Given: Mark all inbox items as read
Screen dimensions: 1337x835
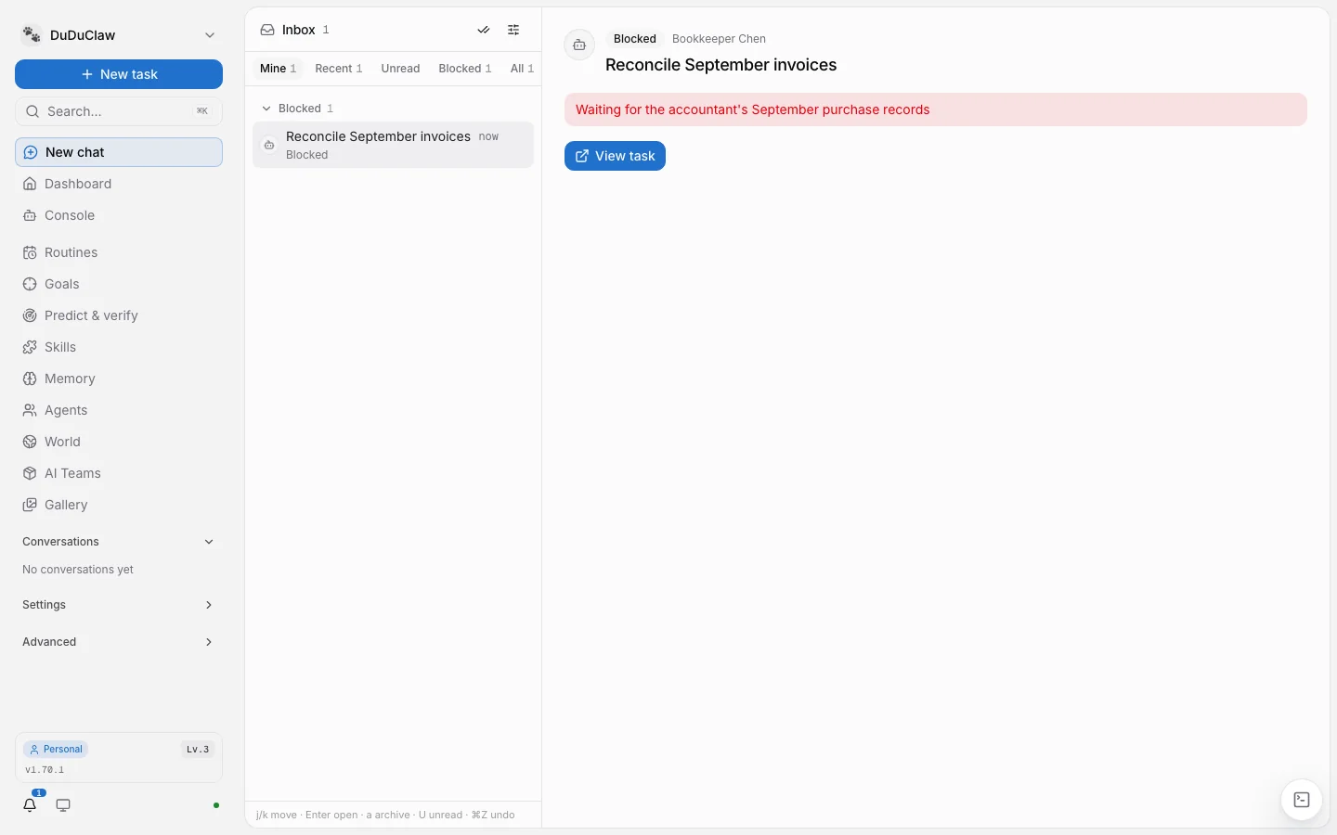Looking at the screenshot, I should click(484, 30).
